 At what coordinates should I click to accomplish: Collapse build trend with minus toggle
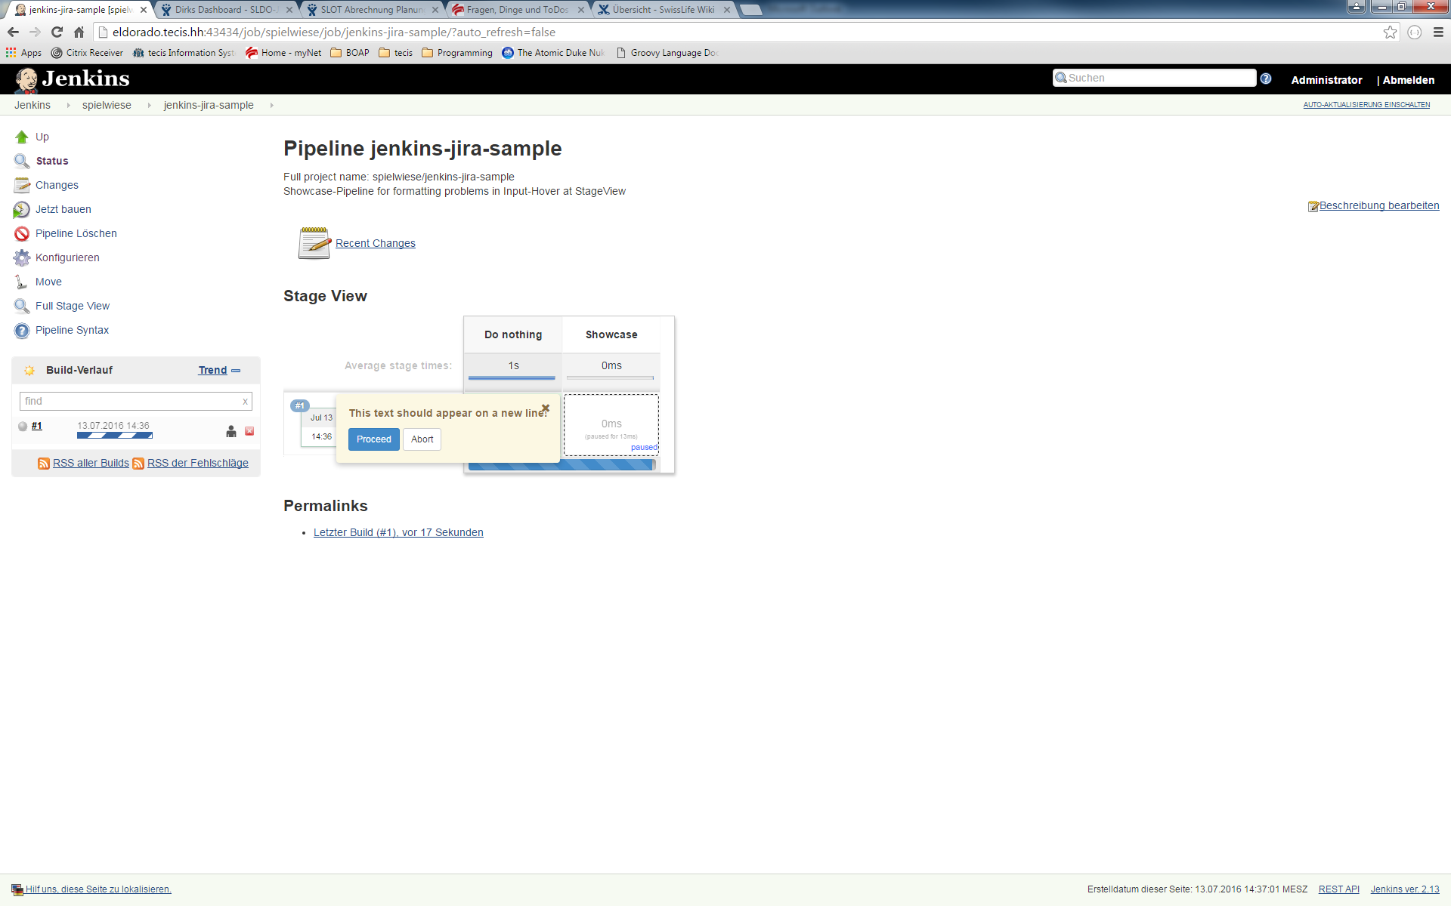click(x=236, y=371)
